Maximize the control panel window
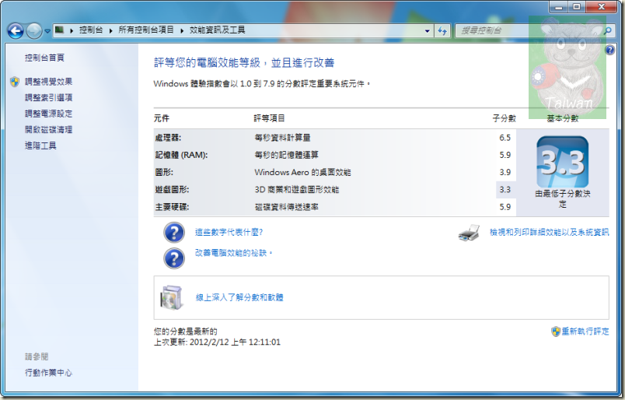625x400 pixels. 576,7
